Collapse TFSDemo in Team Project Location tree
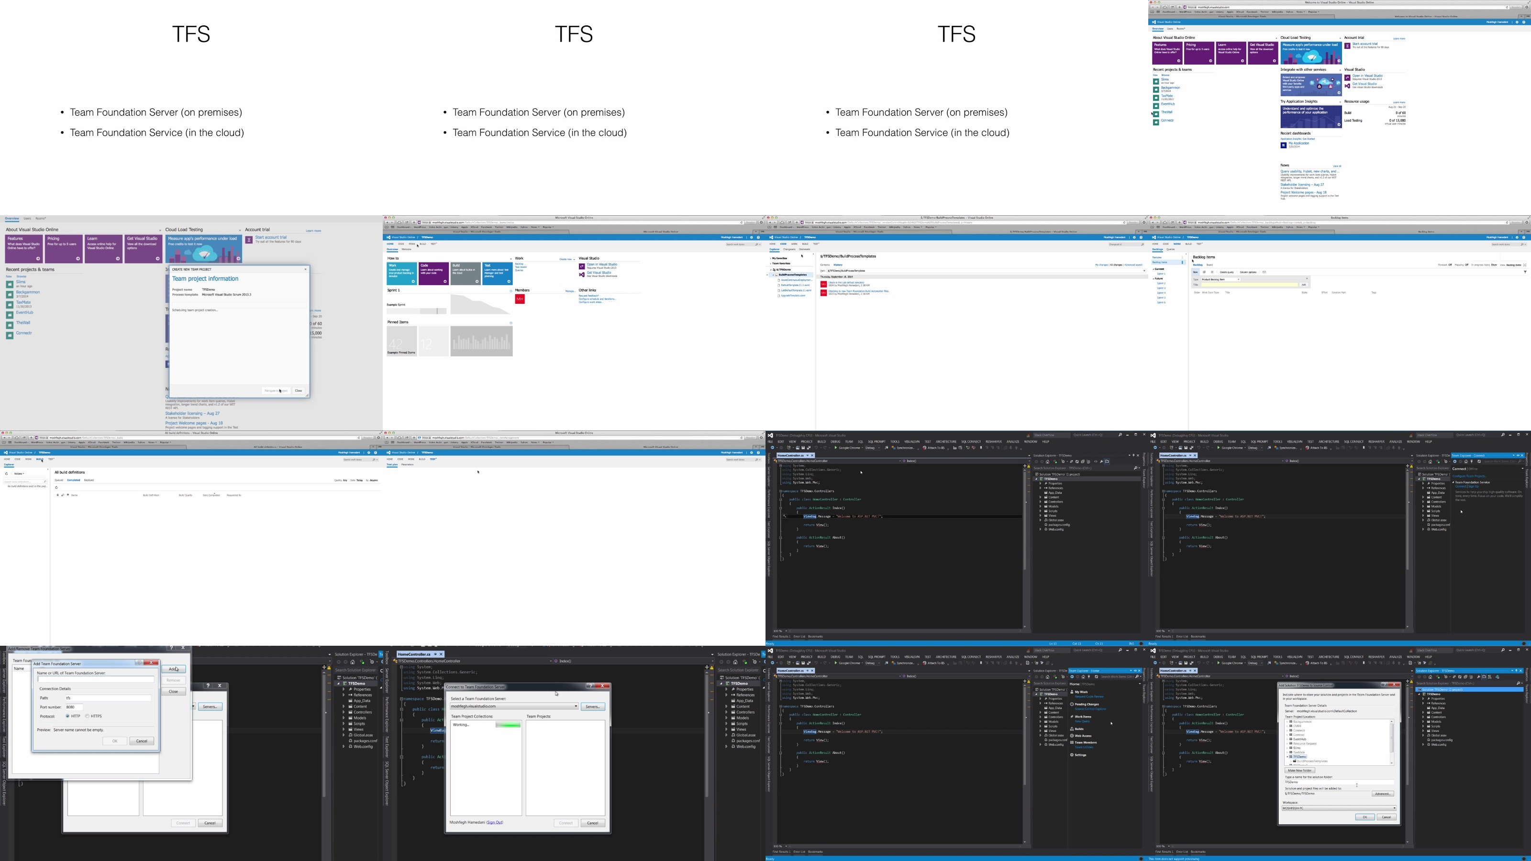Screen dimensions: 1531x861 (x=1288, y=757)
